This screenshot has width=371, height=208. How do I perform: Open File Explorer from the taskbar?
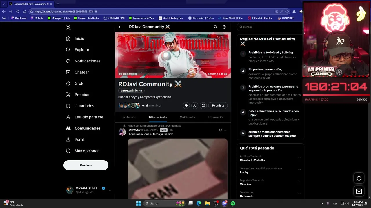click(x=208, y=203)
